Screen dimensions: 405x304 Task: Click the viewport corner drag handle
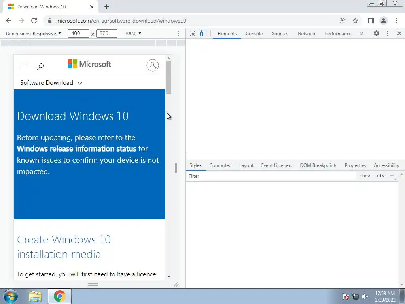point(176,284)
